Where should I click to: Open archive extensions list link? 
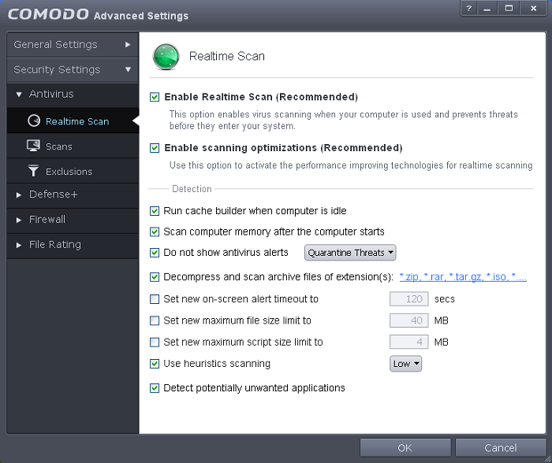[x=463, y=277]
